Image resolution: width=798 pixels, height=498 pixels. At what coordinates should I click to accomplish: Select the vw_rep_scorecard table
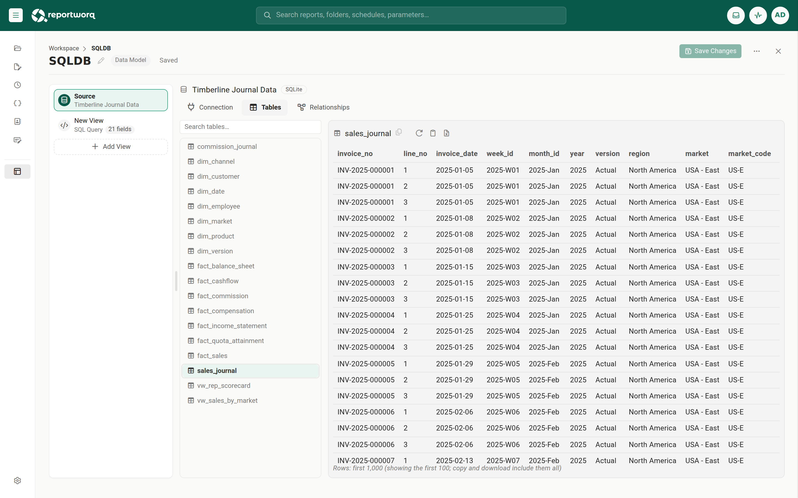(250, 386)
